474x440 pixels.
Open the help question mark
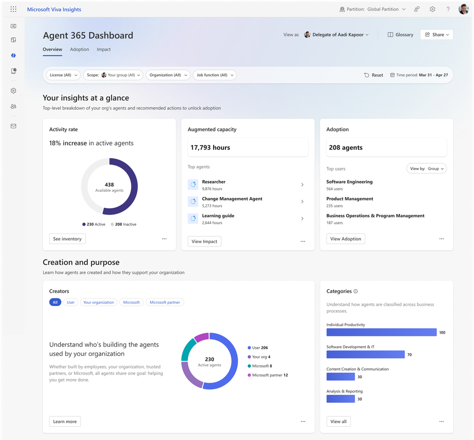pyautogui.click(x=448, y=9)
